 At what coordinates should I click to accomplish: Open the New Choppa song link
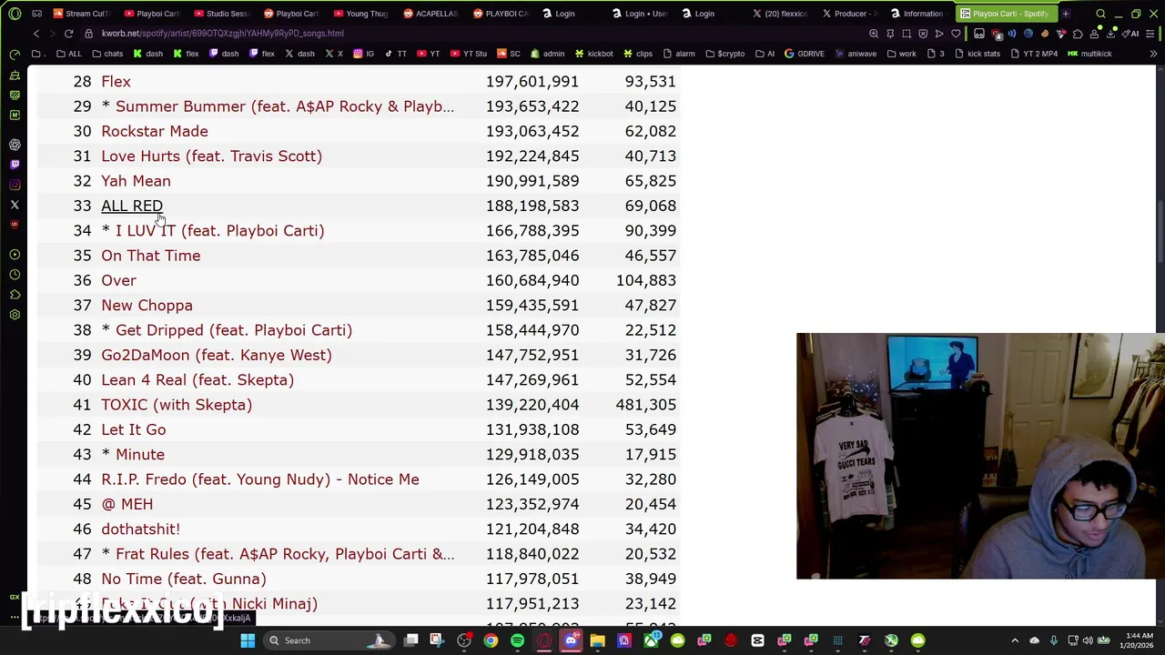147,306
